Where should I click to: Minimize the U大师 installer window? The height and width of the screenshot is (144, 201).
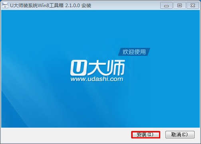tap(166, 6)
